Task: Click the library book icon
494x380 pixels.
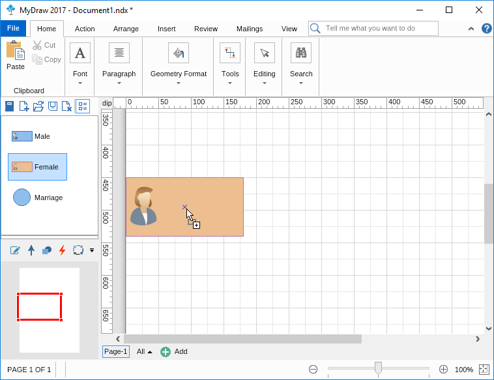Action: point(10,106)
